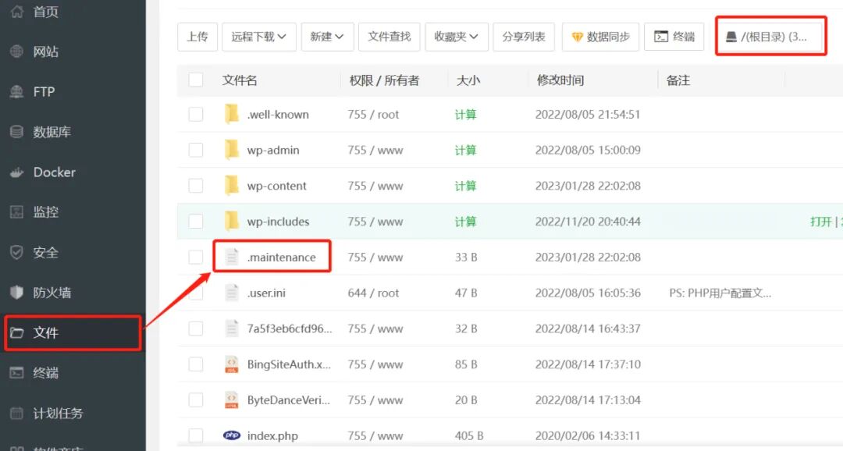Check the checkbox next to wp-admin
Image resolution: width=843 pixels, height=451 pixels.
point(195,150)
